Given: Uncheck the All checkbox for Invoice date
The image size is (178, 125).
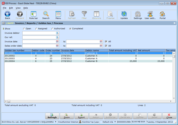Looking at the screenshot, I should click(x=106, y=41).
